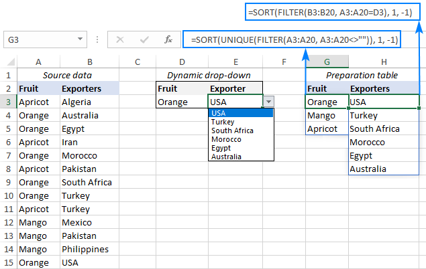
Task: Open the insert function fx dialog
Action: (x=168, y=39)
